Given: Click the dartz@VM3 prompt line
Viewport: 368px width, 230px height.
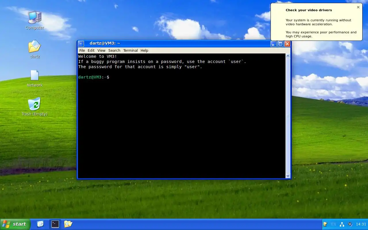Looking at the screenshot, I should tap(94, 77).
